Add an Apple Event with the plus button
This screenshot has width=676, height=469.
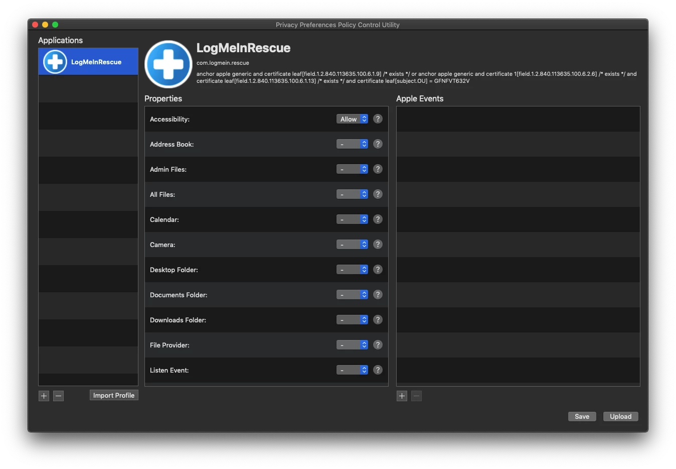pos(402,396)
